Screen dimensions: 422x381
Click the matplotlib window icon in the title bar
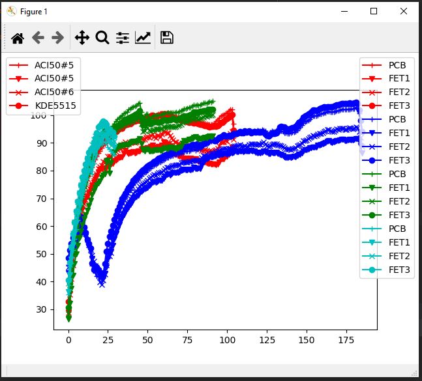11,11
